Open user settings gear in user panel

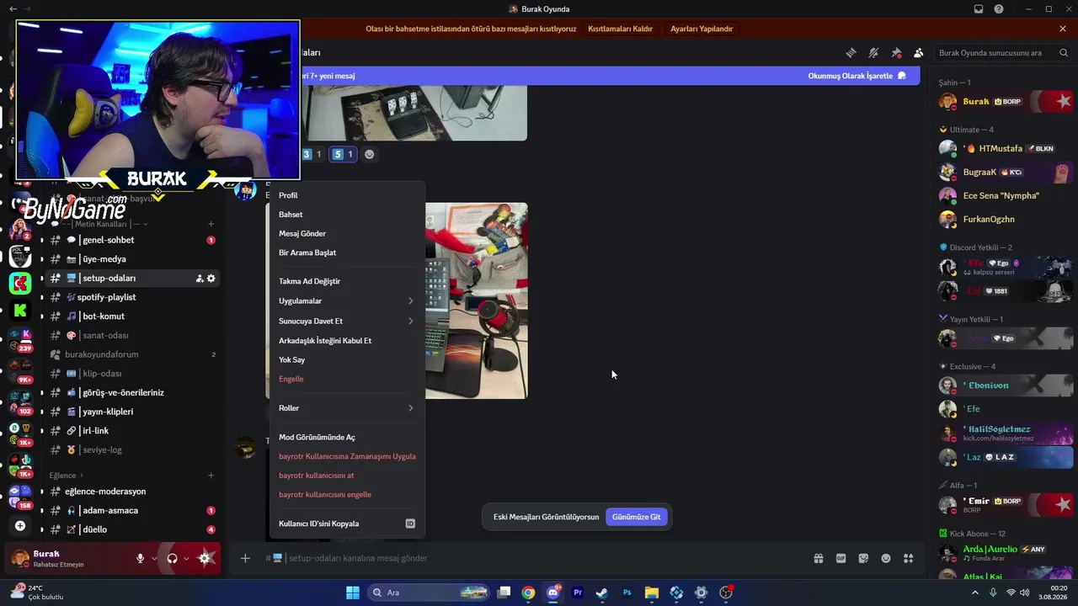point(204,558)
